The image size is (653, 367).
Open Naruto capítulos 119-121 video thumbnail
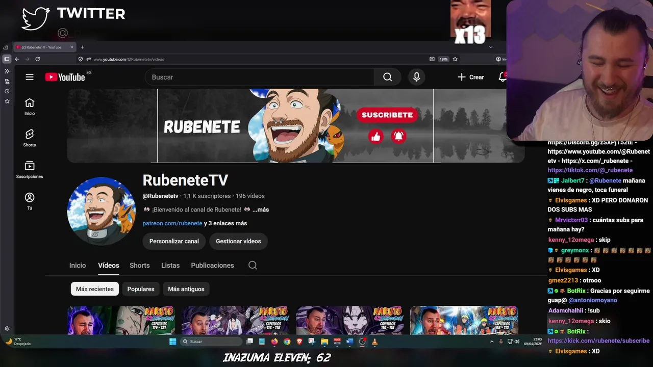tap(121, 320)
